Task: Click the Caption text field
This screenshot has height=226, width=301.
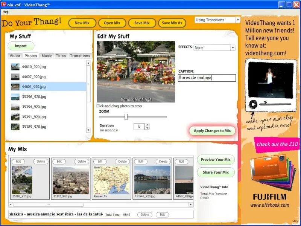Action: pyautogui.click(x=207, y=78)
